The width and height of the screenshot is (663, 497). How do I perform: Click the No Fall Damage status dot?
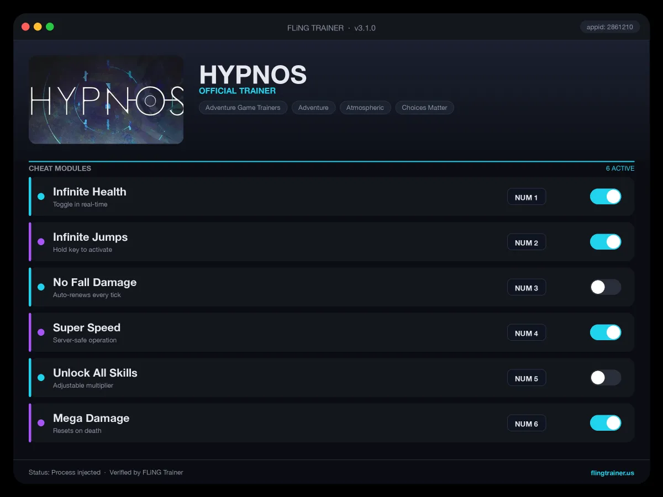pos(41,287)
